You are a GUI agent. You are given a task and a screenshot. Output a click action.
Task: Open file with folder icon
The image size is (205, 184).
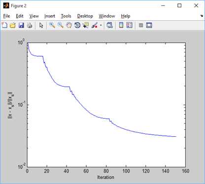pyautogui.click(x=13, y=25)
